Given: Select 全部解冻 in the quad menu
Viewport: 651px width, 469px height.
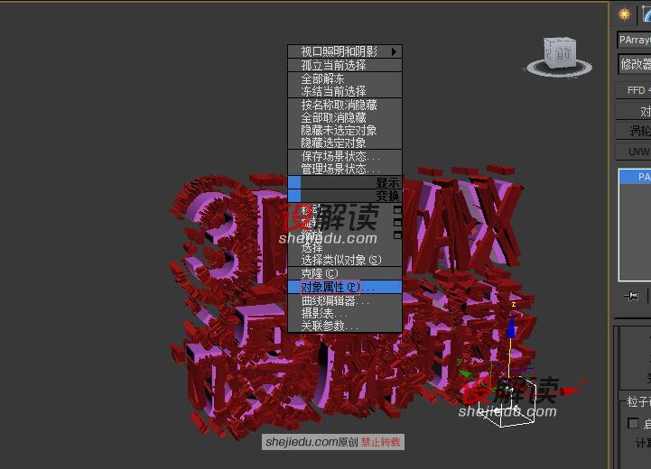Looking at the screenshot, I should pyautogui.click(x=345, y=78).
